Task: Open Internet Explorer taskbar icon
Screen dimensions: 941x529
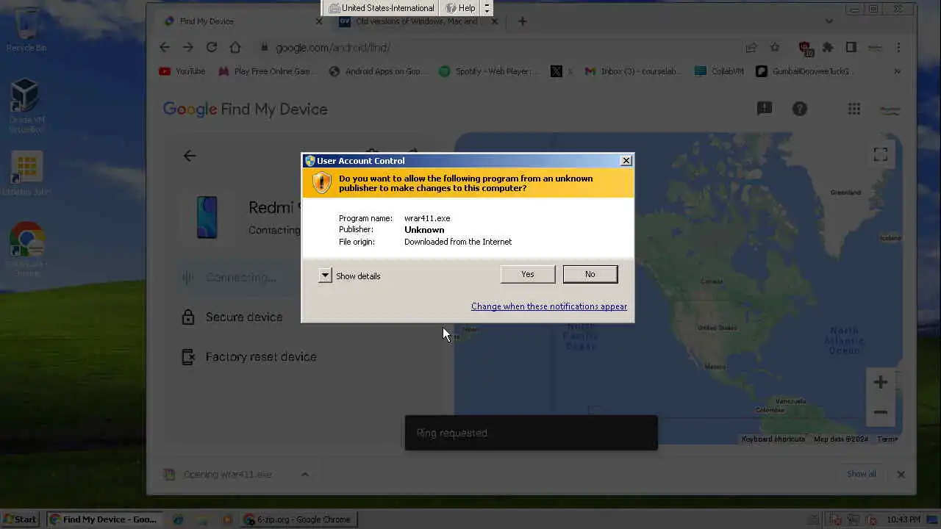Action: pyautogui.click(x=178, y=519)
